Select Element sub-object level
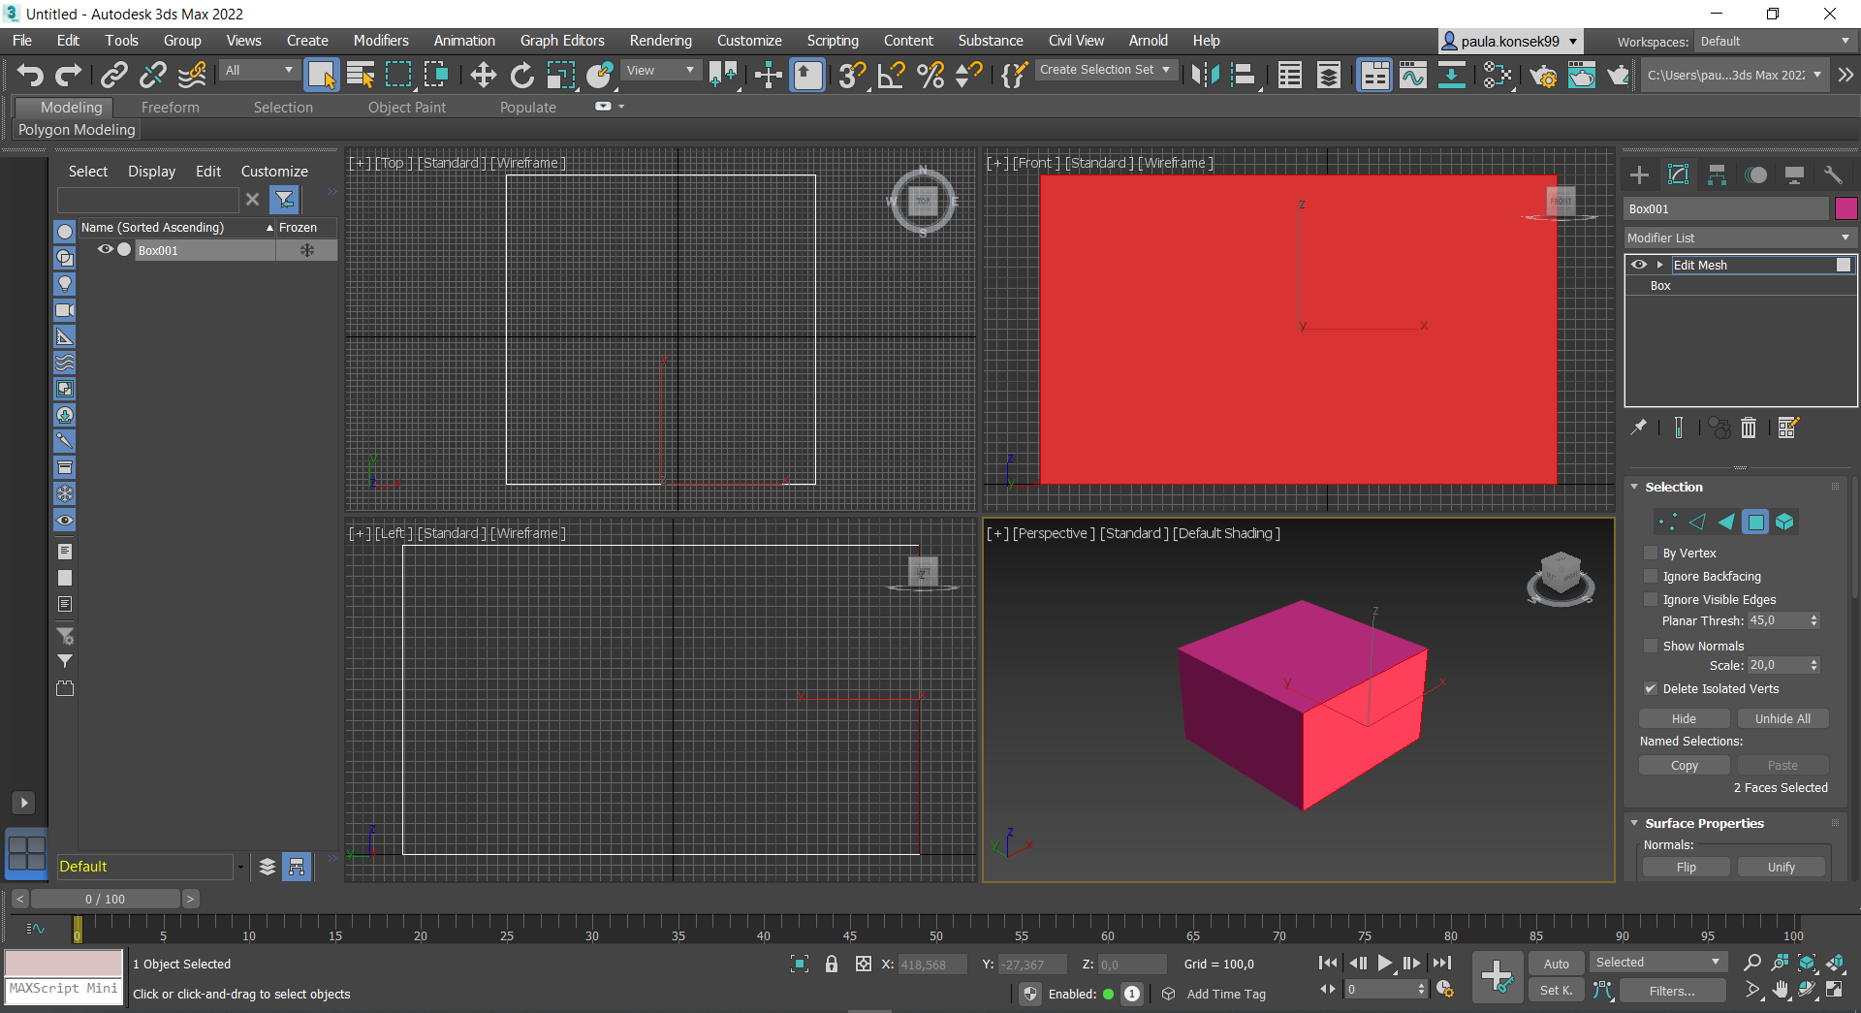This screenshot has height=1013, width=1861. click(x=1784, y=522)
